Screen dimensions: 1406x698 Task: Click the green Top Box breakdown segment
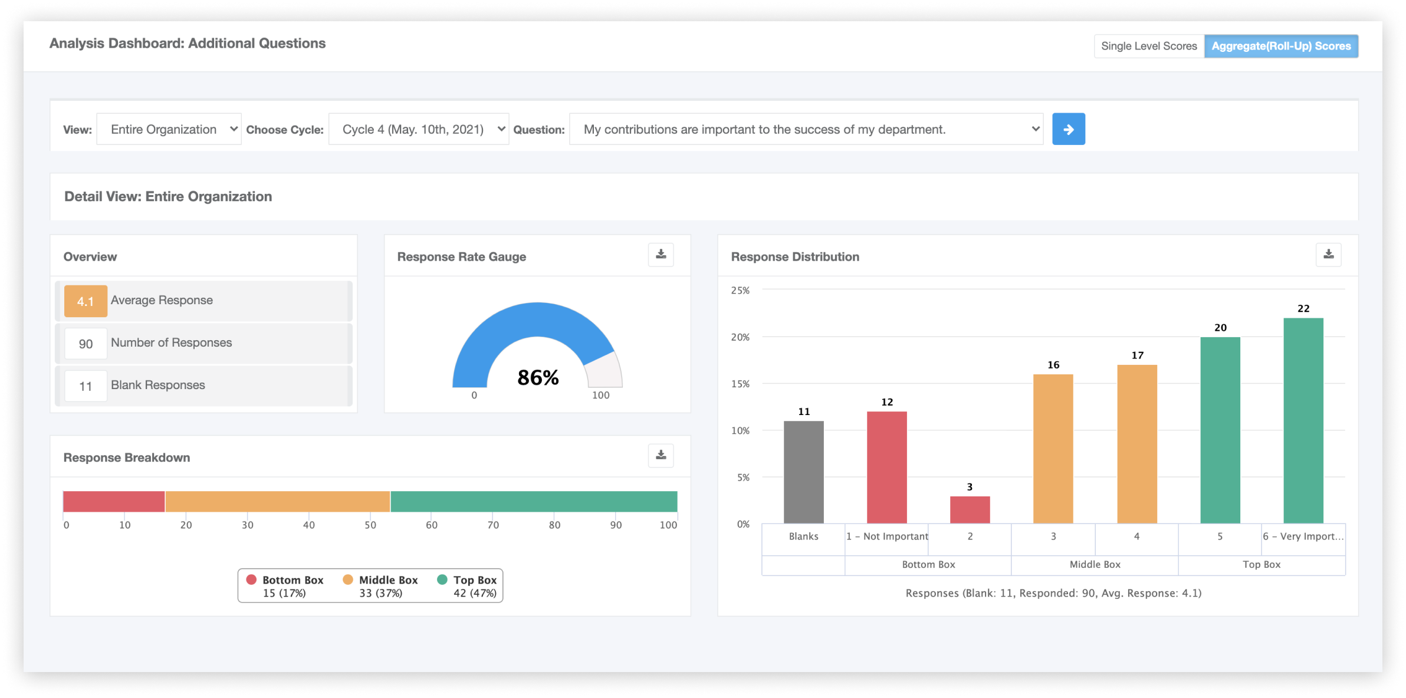click(x=533, y=501)
